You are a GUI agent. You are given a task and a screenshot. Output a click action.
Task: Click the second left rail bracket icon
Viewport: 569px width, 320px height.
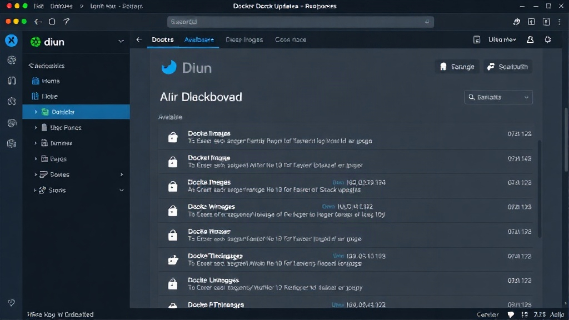click(x=12, y=81)
